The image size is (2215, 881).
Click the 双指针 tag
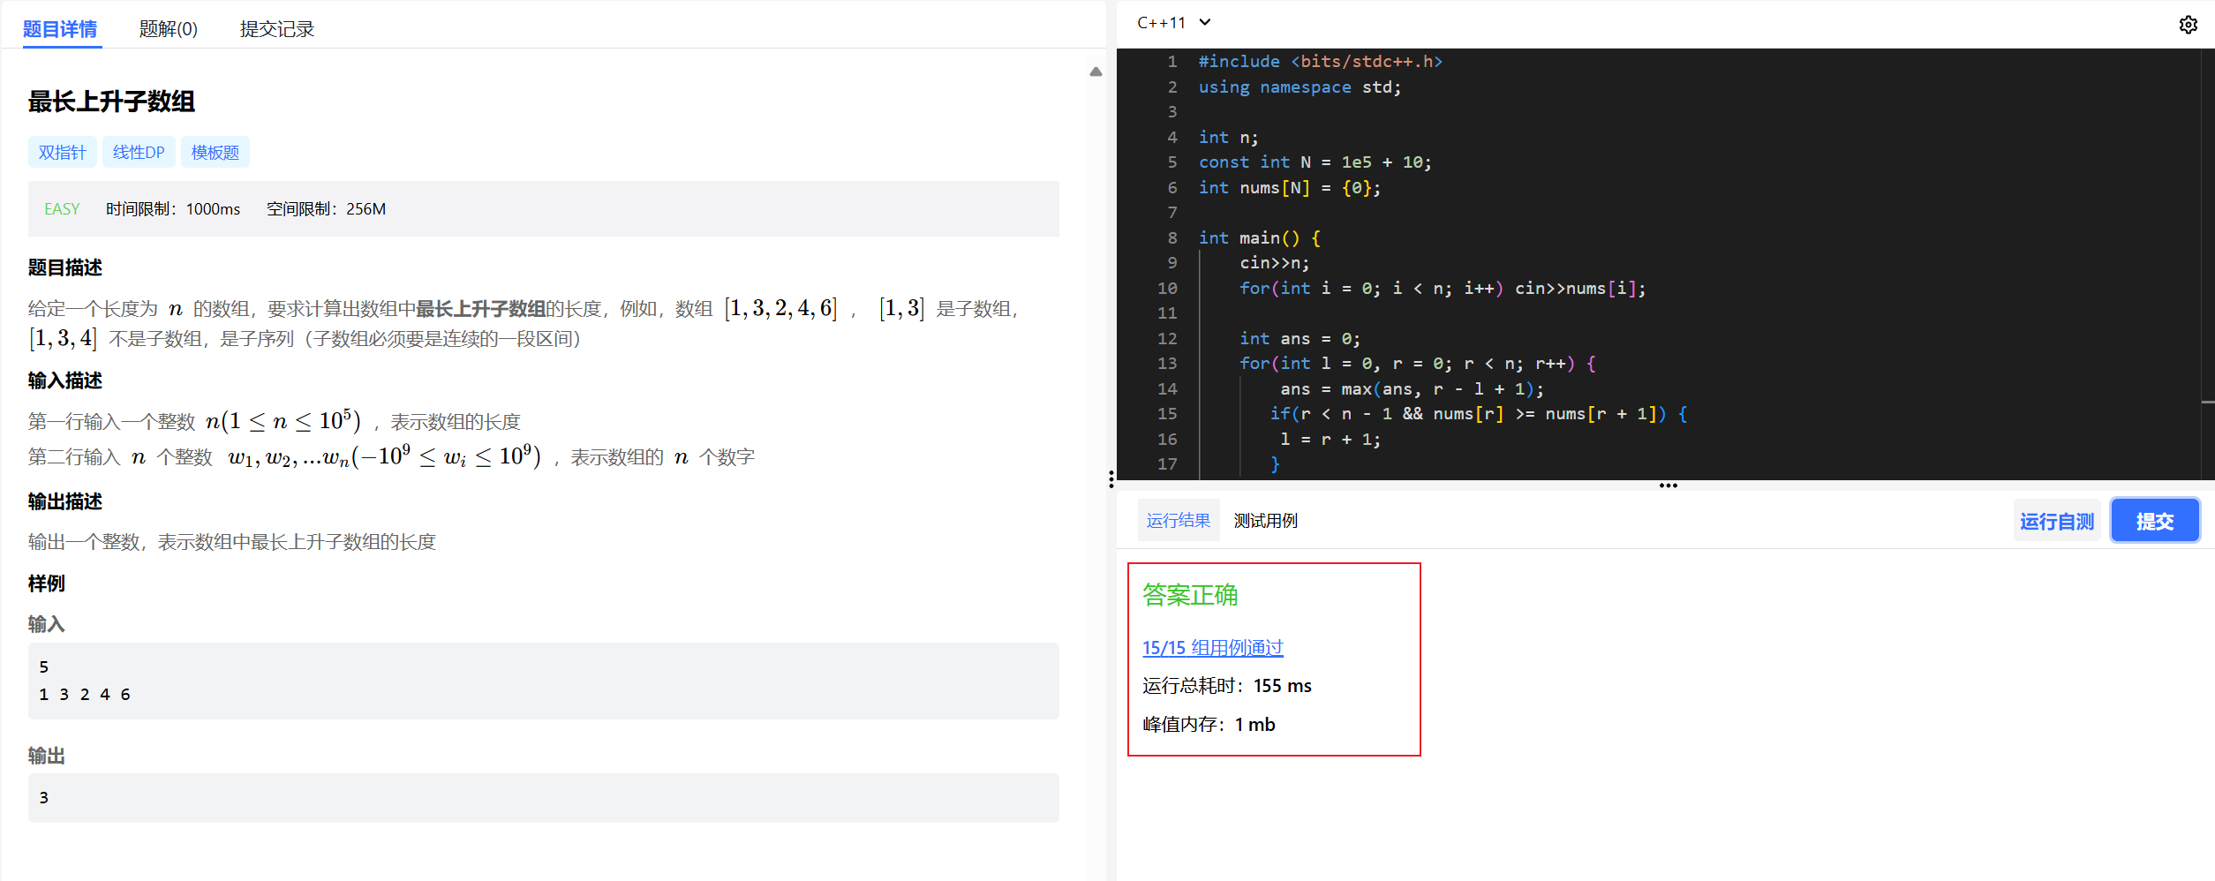click(x=62, y=153)
